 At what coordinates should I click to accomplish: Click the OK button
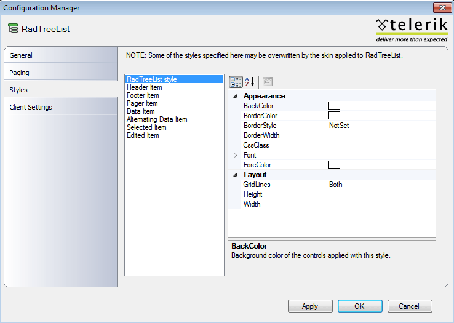click(360, 306)
